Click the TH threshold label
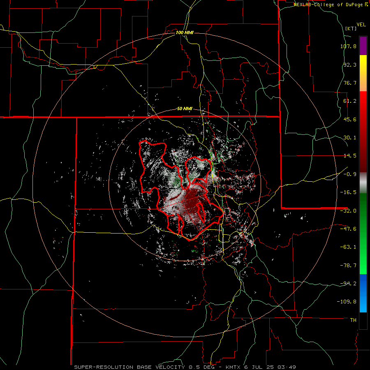370x370 pixels. pyautogui.click(x=353, y=320)
